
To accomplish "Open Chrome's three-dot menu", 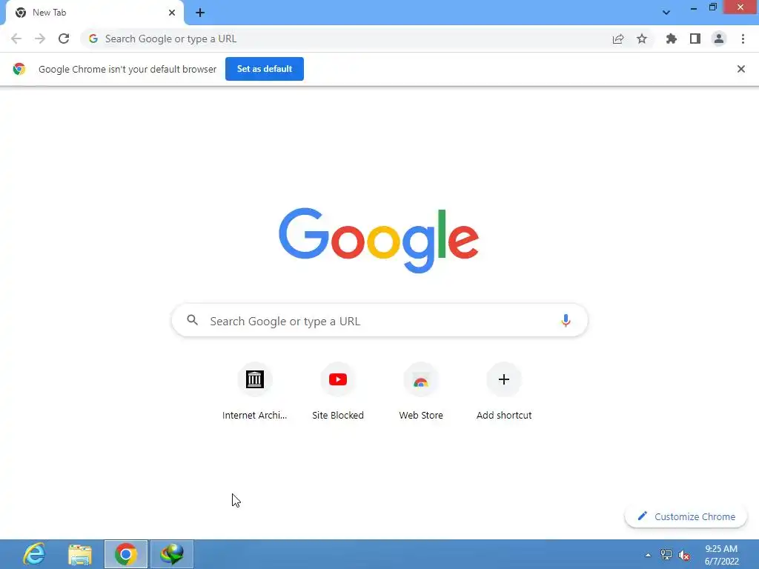I will click(x=743, y=39).
